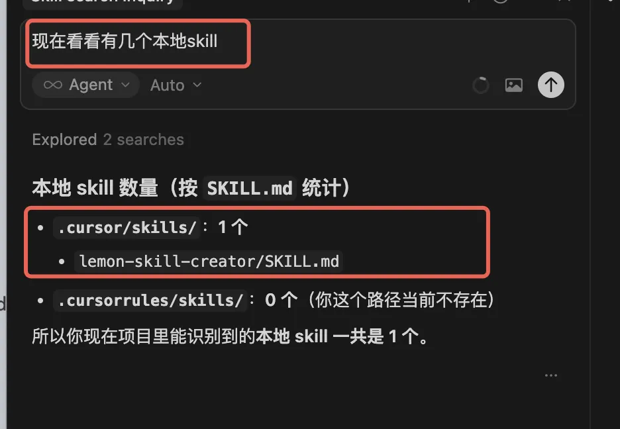Send the message with the up-arrow button
This screenshot has height=429, width=620.
pyautogui.click(x=551, y=85)
